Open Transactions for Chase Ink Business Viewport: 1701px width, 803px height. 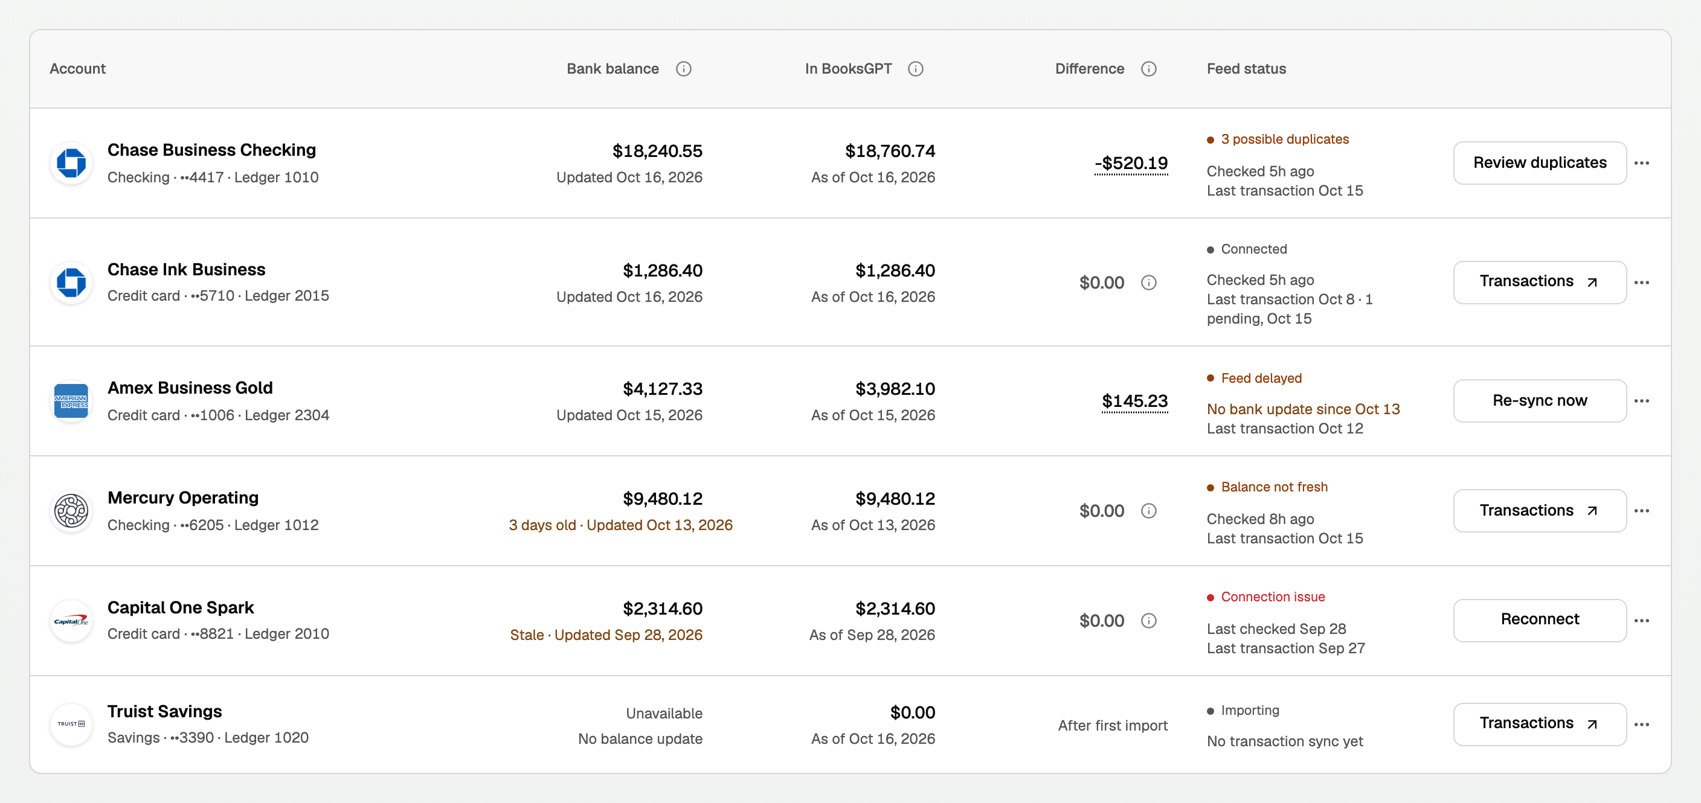[x=1539, y=283]
